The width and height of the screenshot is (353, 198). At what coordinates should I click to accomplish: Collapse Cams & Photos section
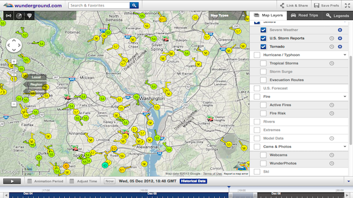345,147
